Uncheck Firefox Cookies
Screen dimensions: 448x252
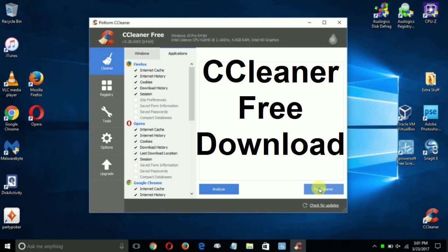click(x=136, y=82)
